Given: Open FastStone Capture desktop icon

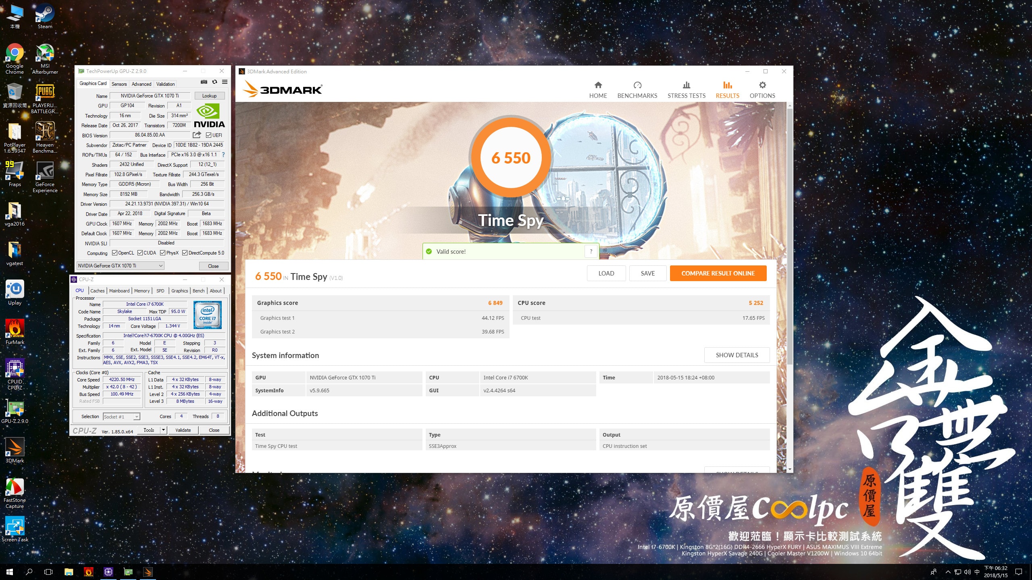Looking at the screenshot, I should [x=15, y=493].
